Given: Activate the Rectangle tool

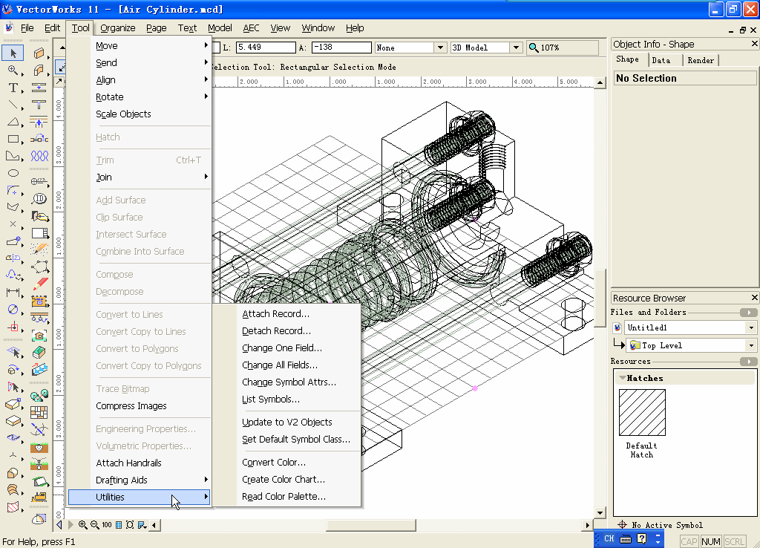Looking at the screenshot, I should coord(13,139).
